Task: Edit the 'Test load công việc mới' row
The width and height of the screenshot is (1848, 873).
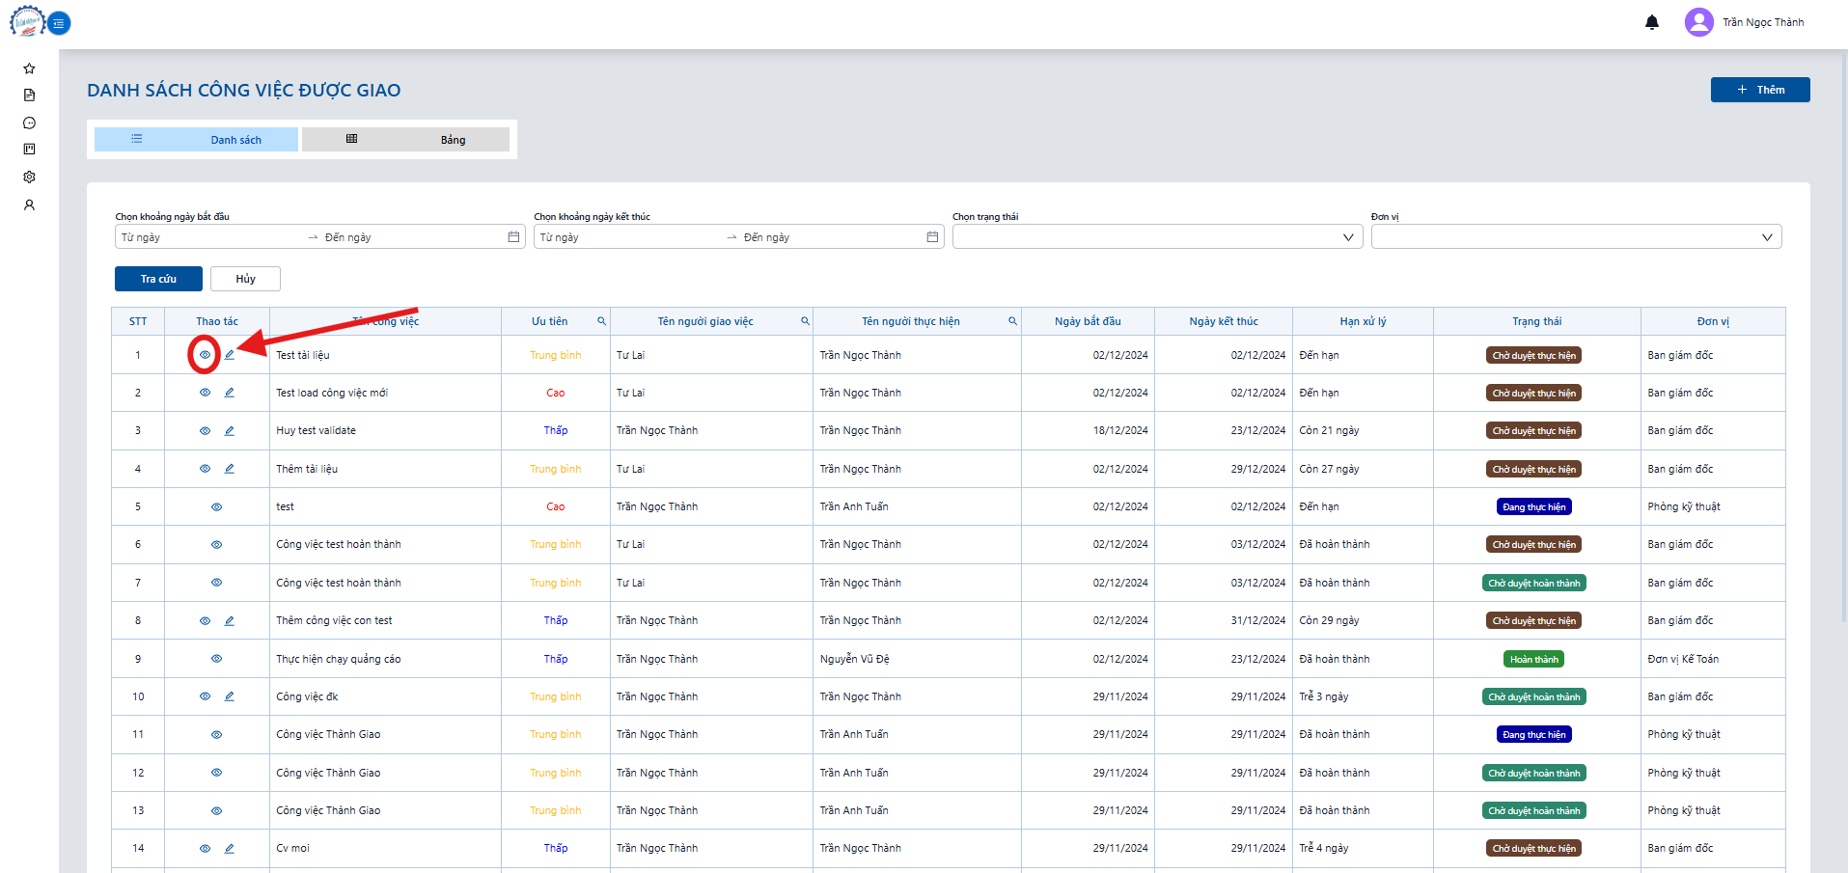Action: [x=229, y=393]
